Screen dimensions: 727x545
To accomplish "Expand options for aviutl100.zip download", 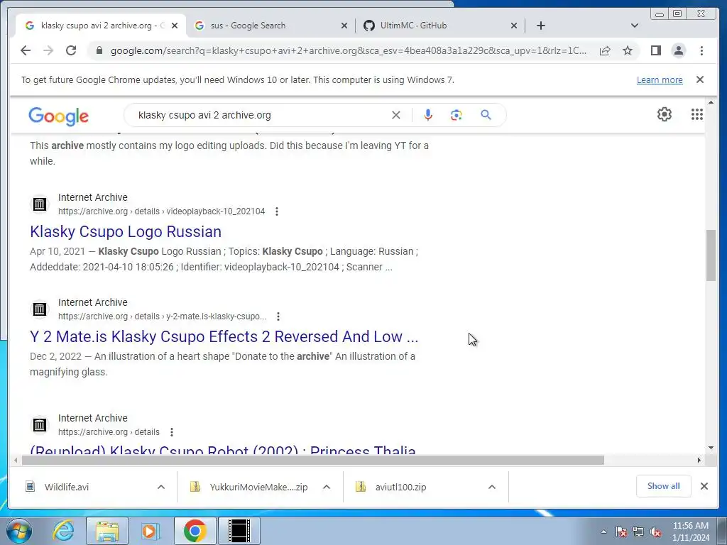I will pyautogui.click(x=492, y=487).
